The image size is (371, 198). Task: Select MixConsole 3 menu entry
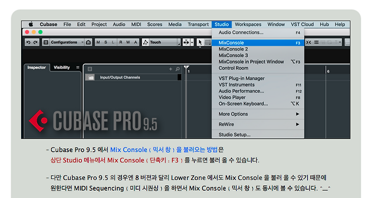258,56
